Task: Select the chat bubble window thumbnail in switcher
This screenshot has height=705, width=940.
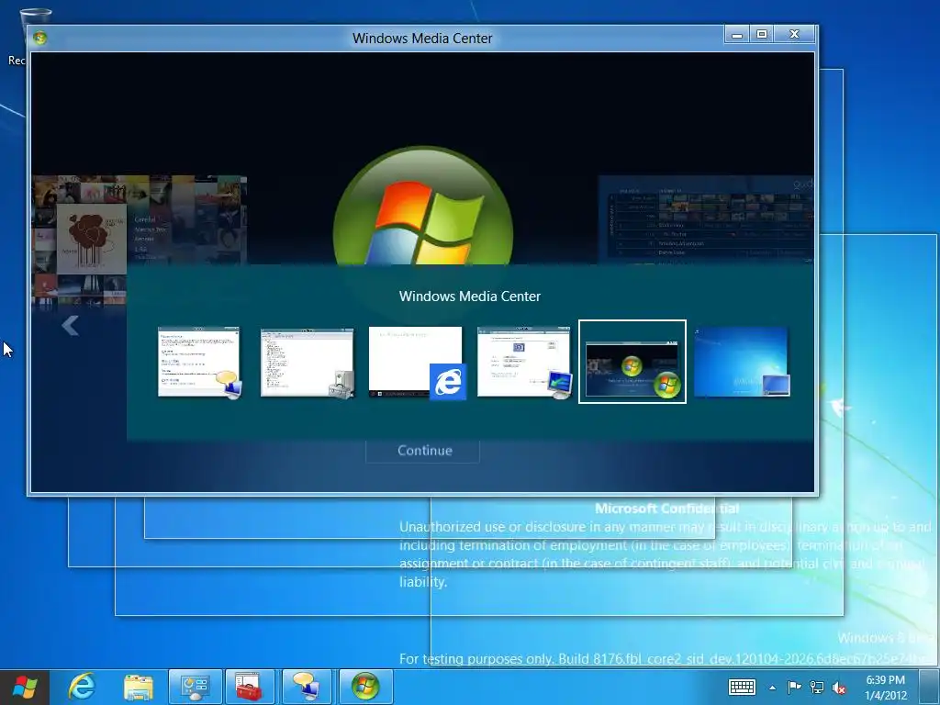Action: click(x=199, y=362)
